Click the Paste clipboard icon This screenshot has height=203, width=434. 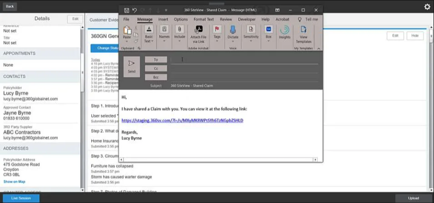(x=127, y=30)
